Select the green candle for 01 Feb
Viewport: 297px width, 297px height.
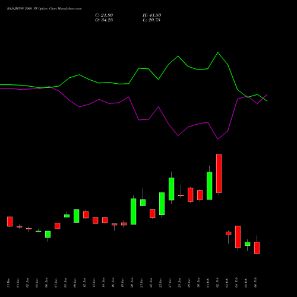tap(210, 185)
